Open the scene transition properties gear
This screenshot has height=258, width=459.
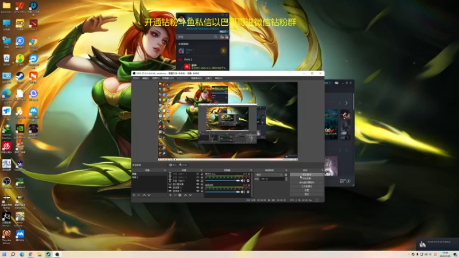(x=286, y=175)
